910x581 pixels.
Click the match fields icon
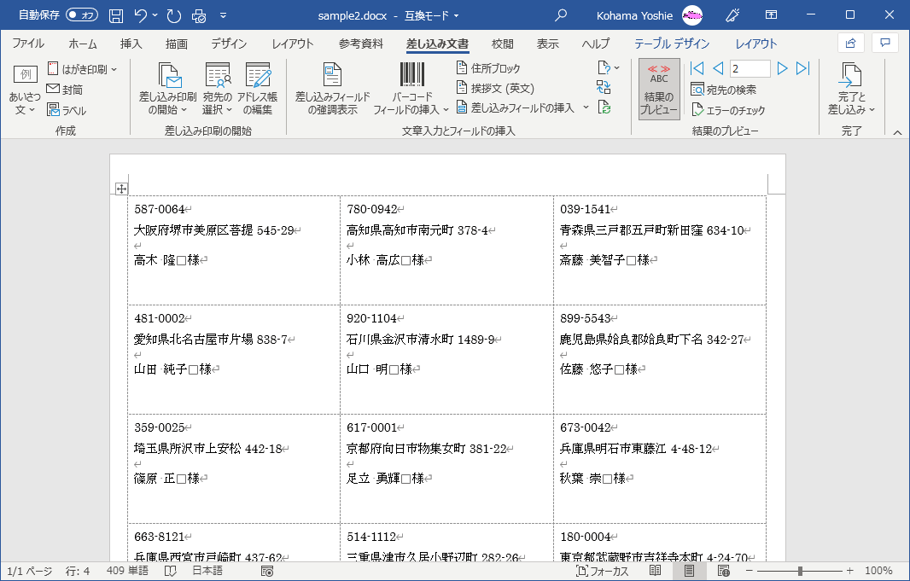click(604, 88)
